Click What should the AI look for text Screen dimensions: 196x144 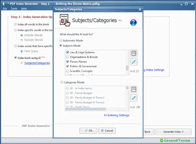(x=76, y=34)
